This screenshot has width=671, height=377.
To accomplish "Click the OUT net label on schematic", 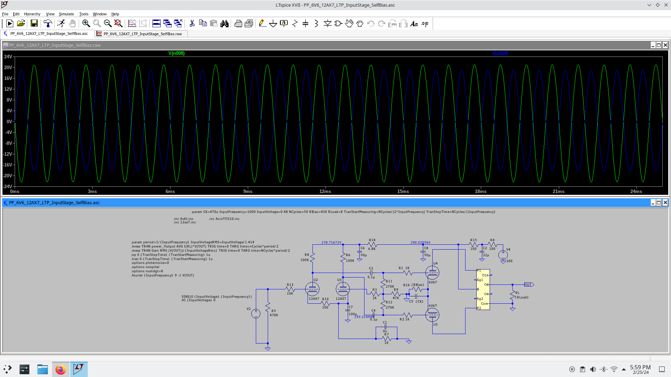I will point(529,285).
